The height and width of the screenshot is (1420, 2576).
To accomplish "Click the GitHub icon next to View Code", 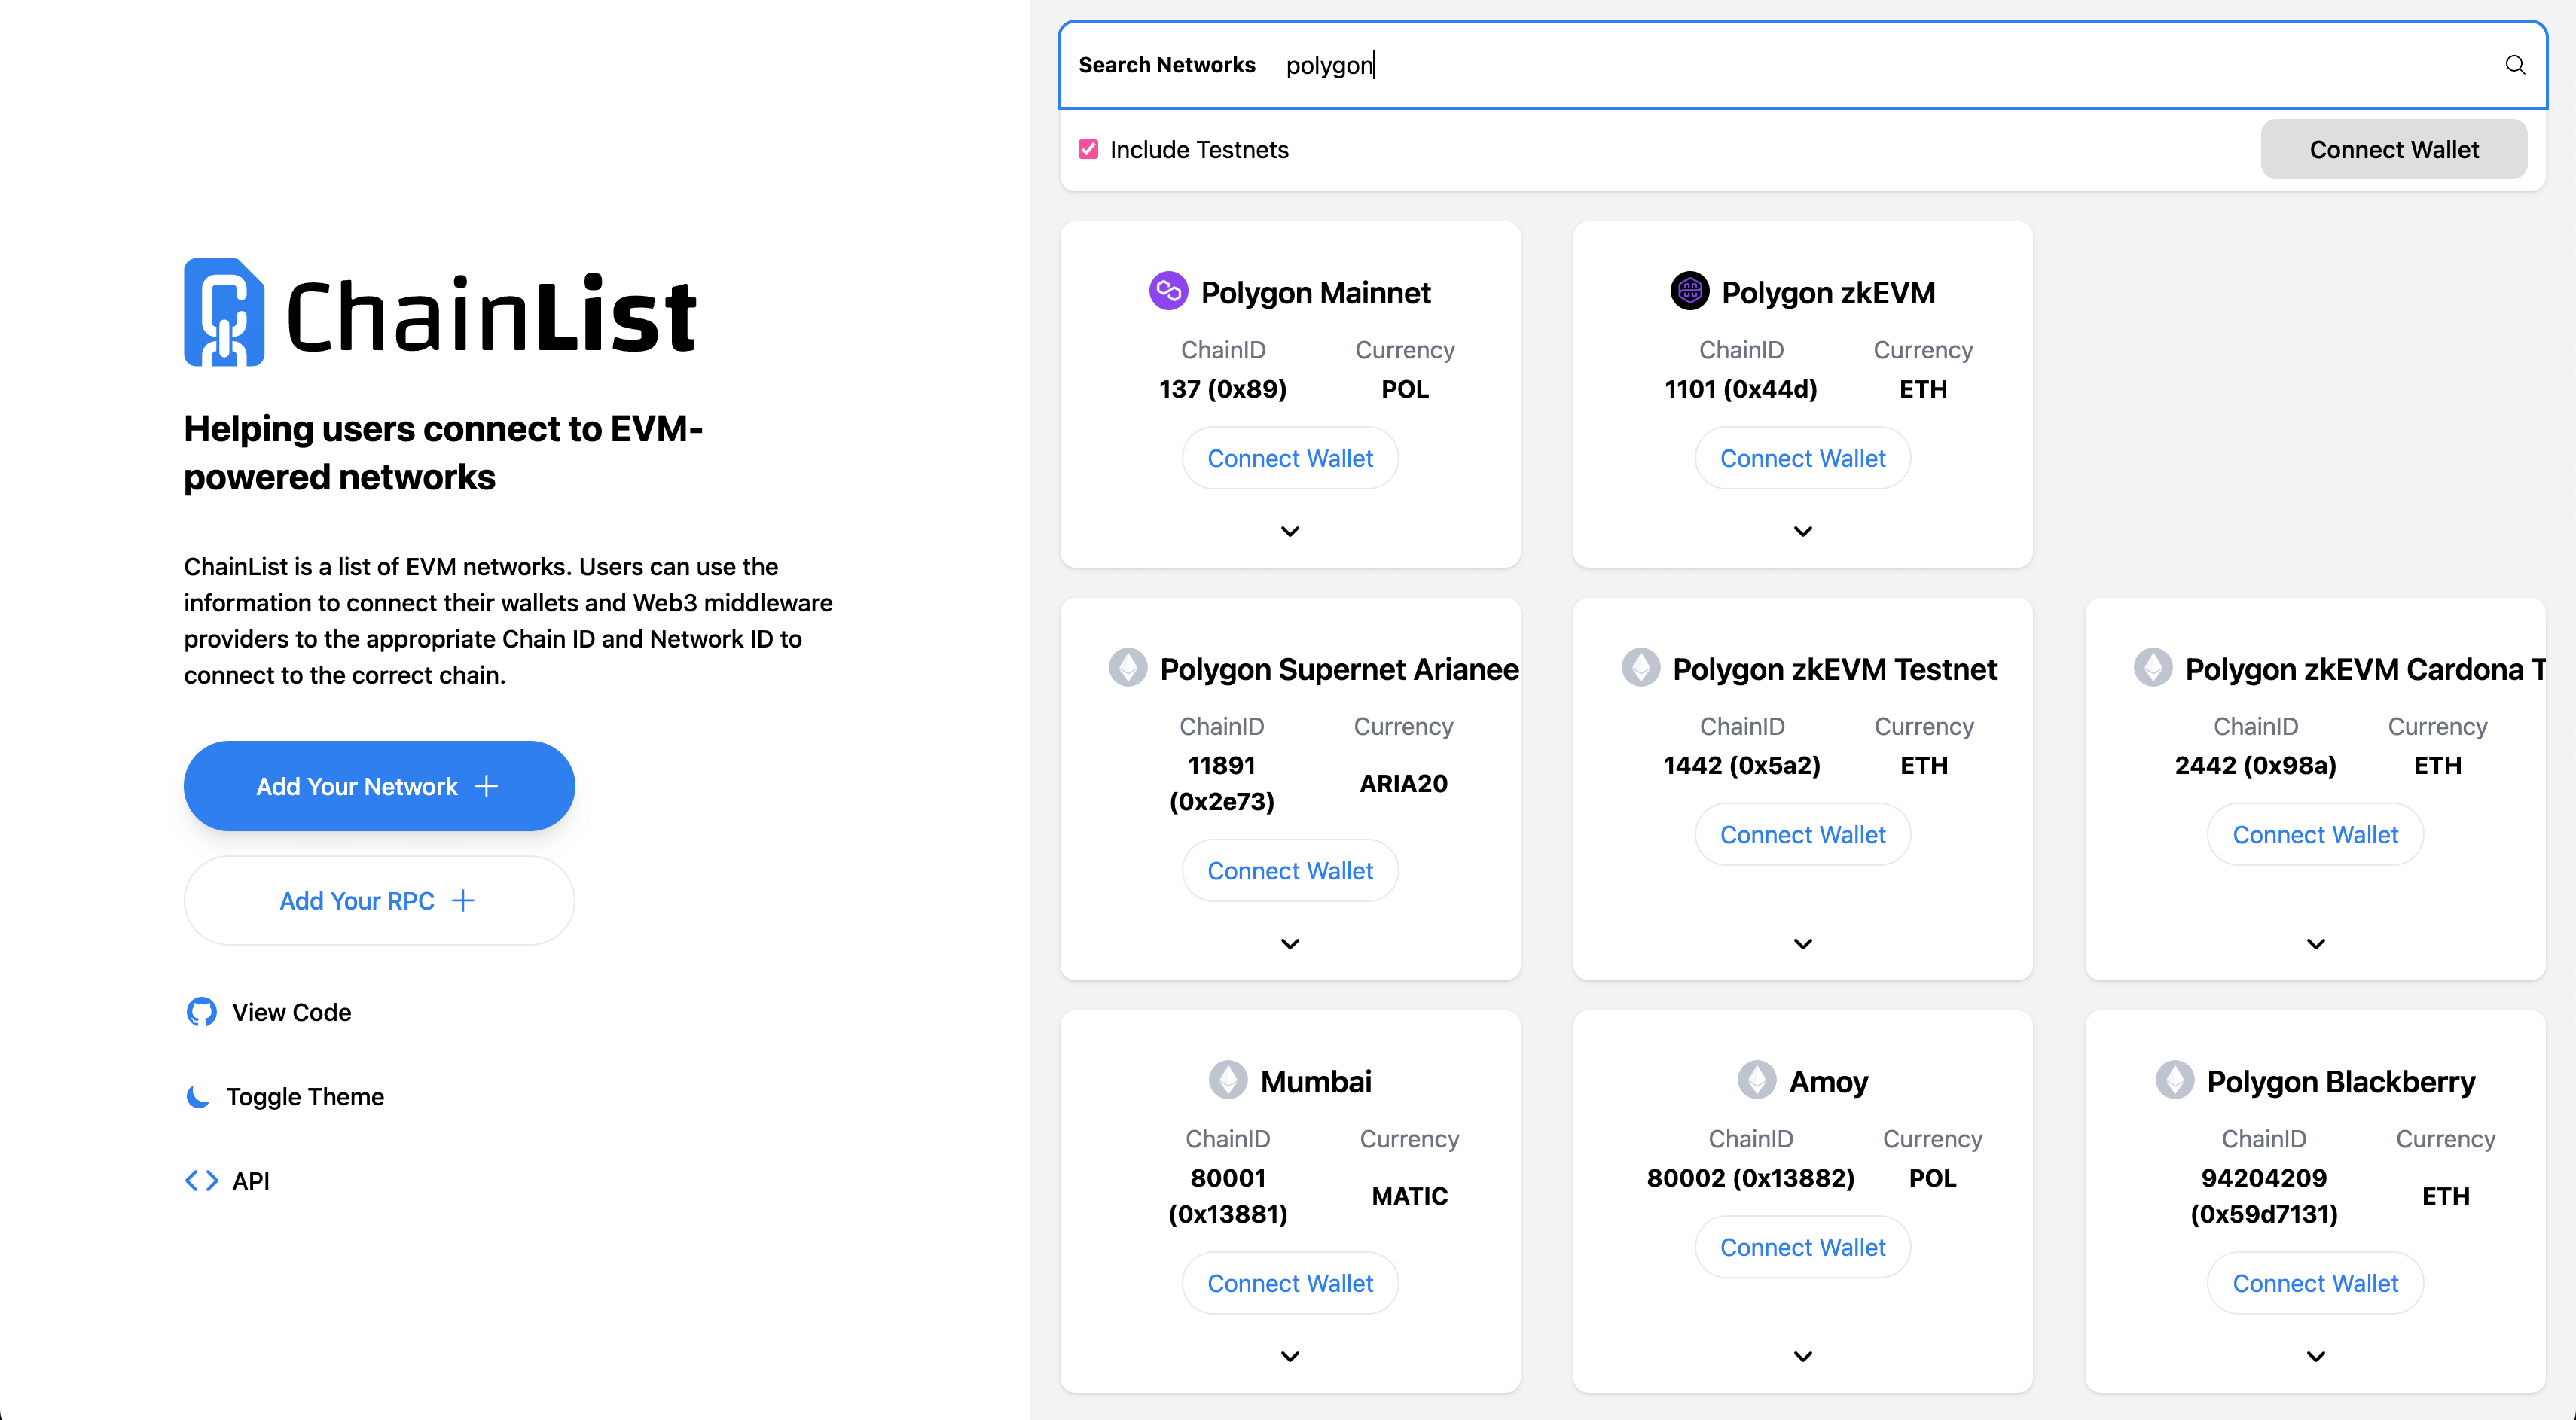I will point(200,1011).
